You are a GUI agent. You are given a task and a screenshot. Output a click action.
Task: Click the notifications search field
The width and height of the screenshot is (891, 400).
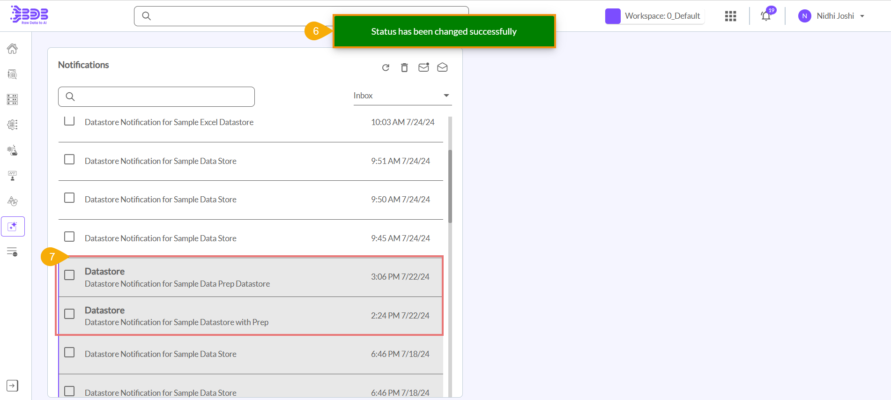pyautogui.click(x=156, y=96)
